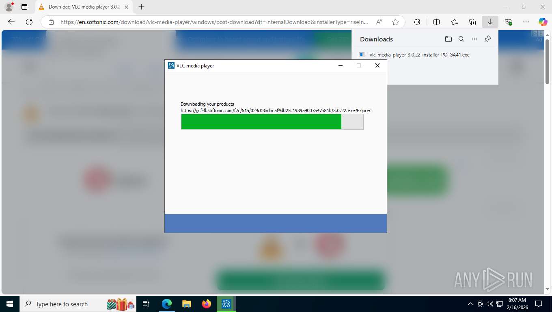Image resolution: width=552 pixels, height=312 pixels.
Task: Close the VLC media player installer window
Action: [377, 65]
